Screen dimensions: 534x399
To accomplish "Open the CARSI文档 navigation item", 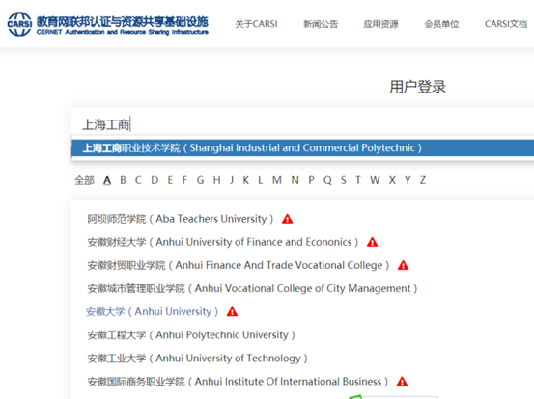I will click(x=506, y=24).
